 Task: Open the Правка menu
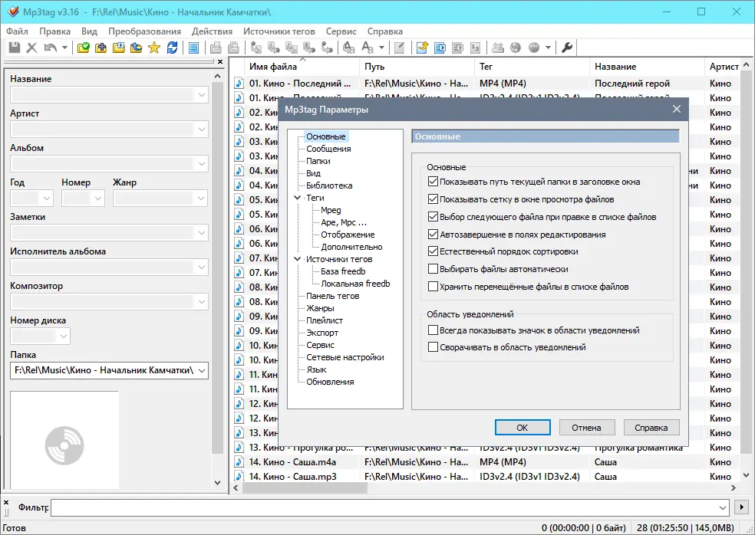[55, 31]
